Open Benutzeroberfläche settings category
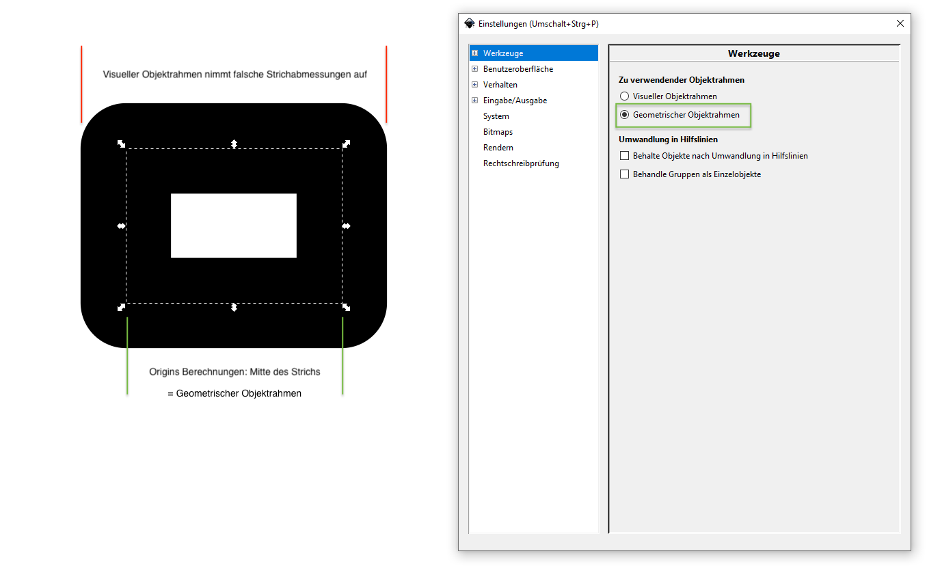Screen dimensions: 942x573 click(x=518, y=69)
